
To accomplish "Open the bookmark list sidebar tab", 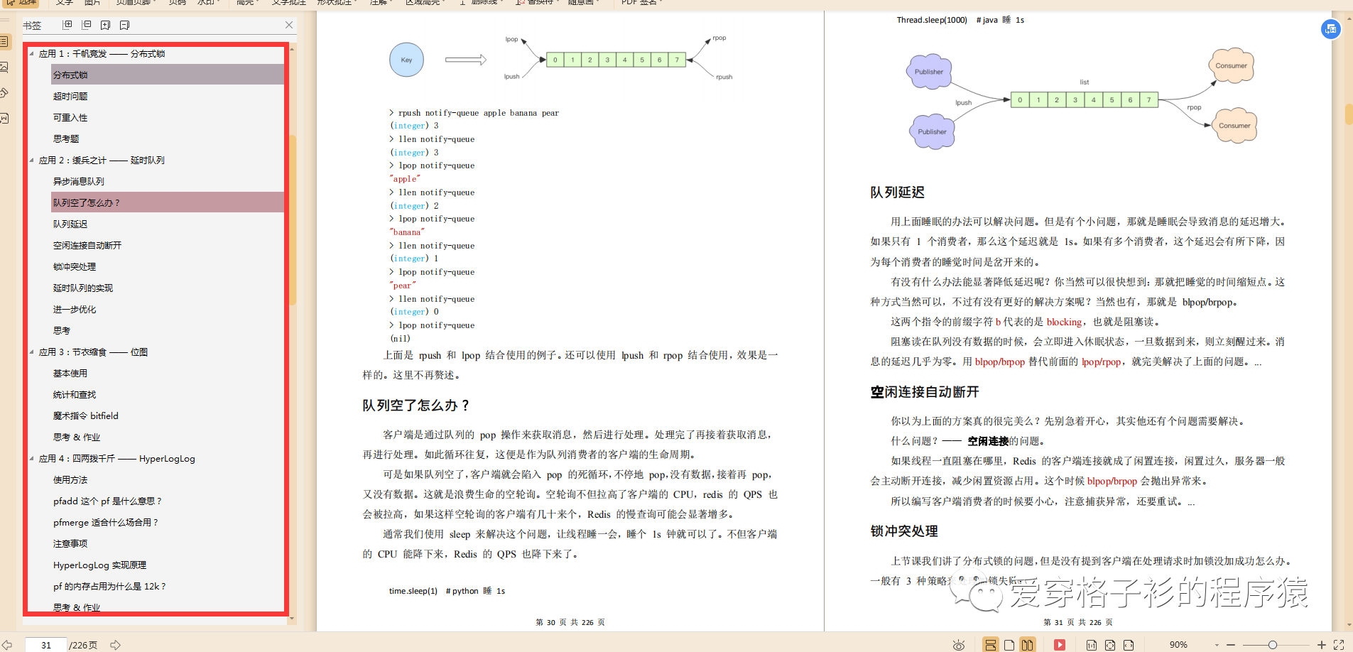I will 4,42.
